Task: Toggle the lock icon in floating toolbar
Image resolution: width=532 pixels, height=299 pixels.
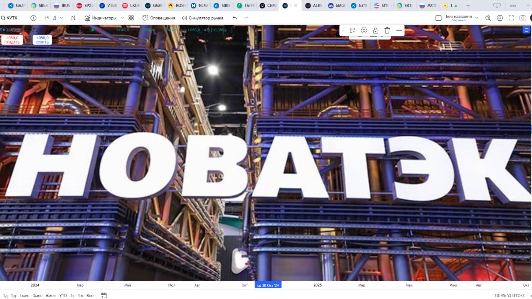Action: point(375,30)
